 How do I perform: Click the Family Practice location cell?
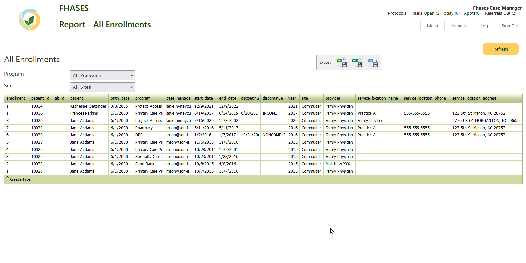click(378, 121)
